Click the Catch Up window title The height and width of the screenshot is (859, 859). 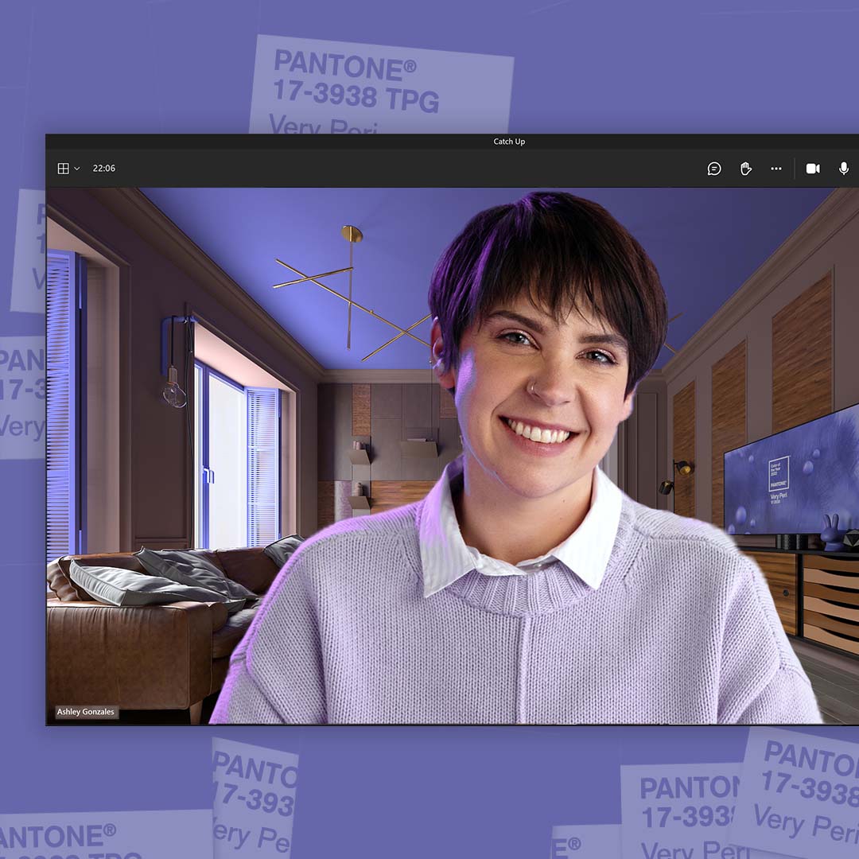click(509, 142)
